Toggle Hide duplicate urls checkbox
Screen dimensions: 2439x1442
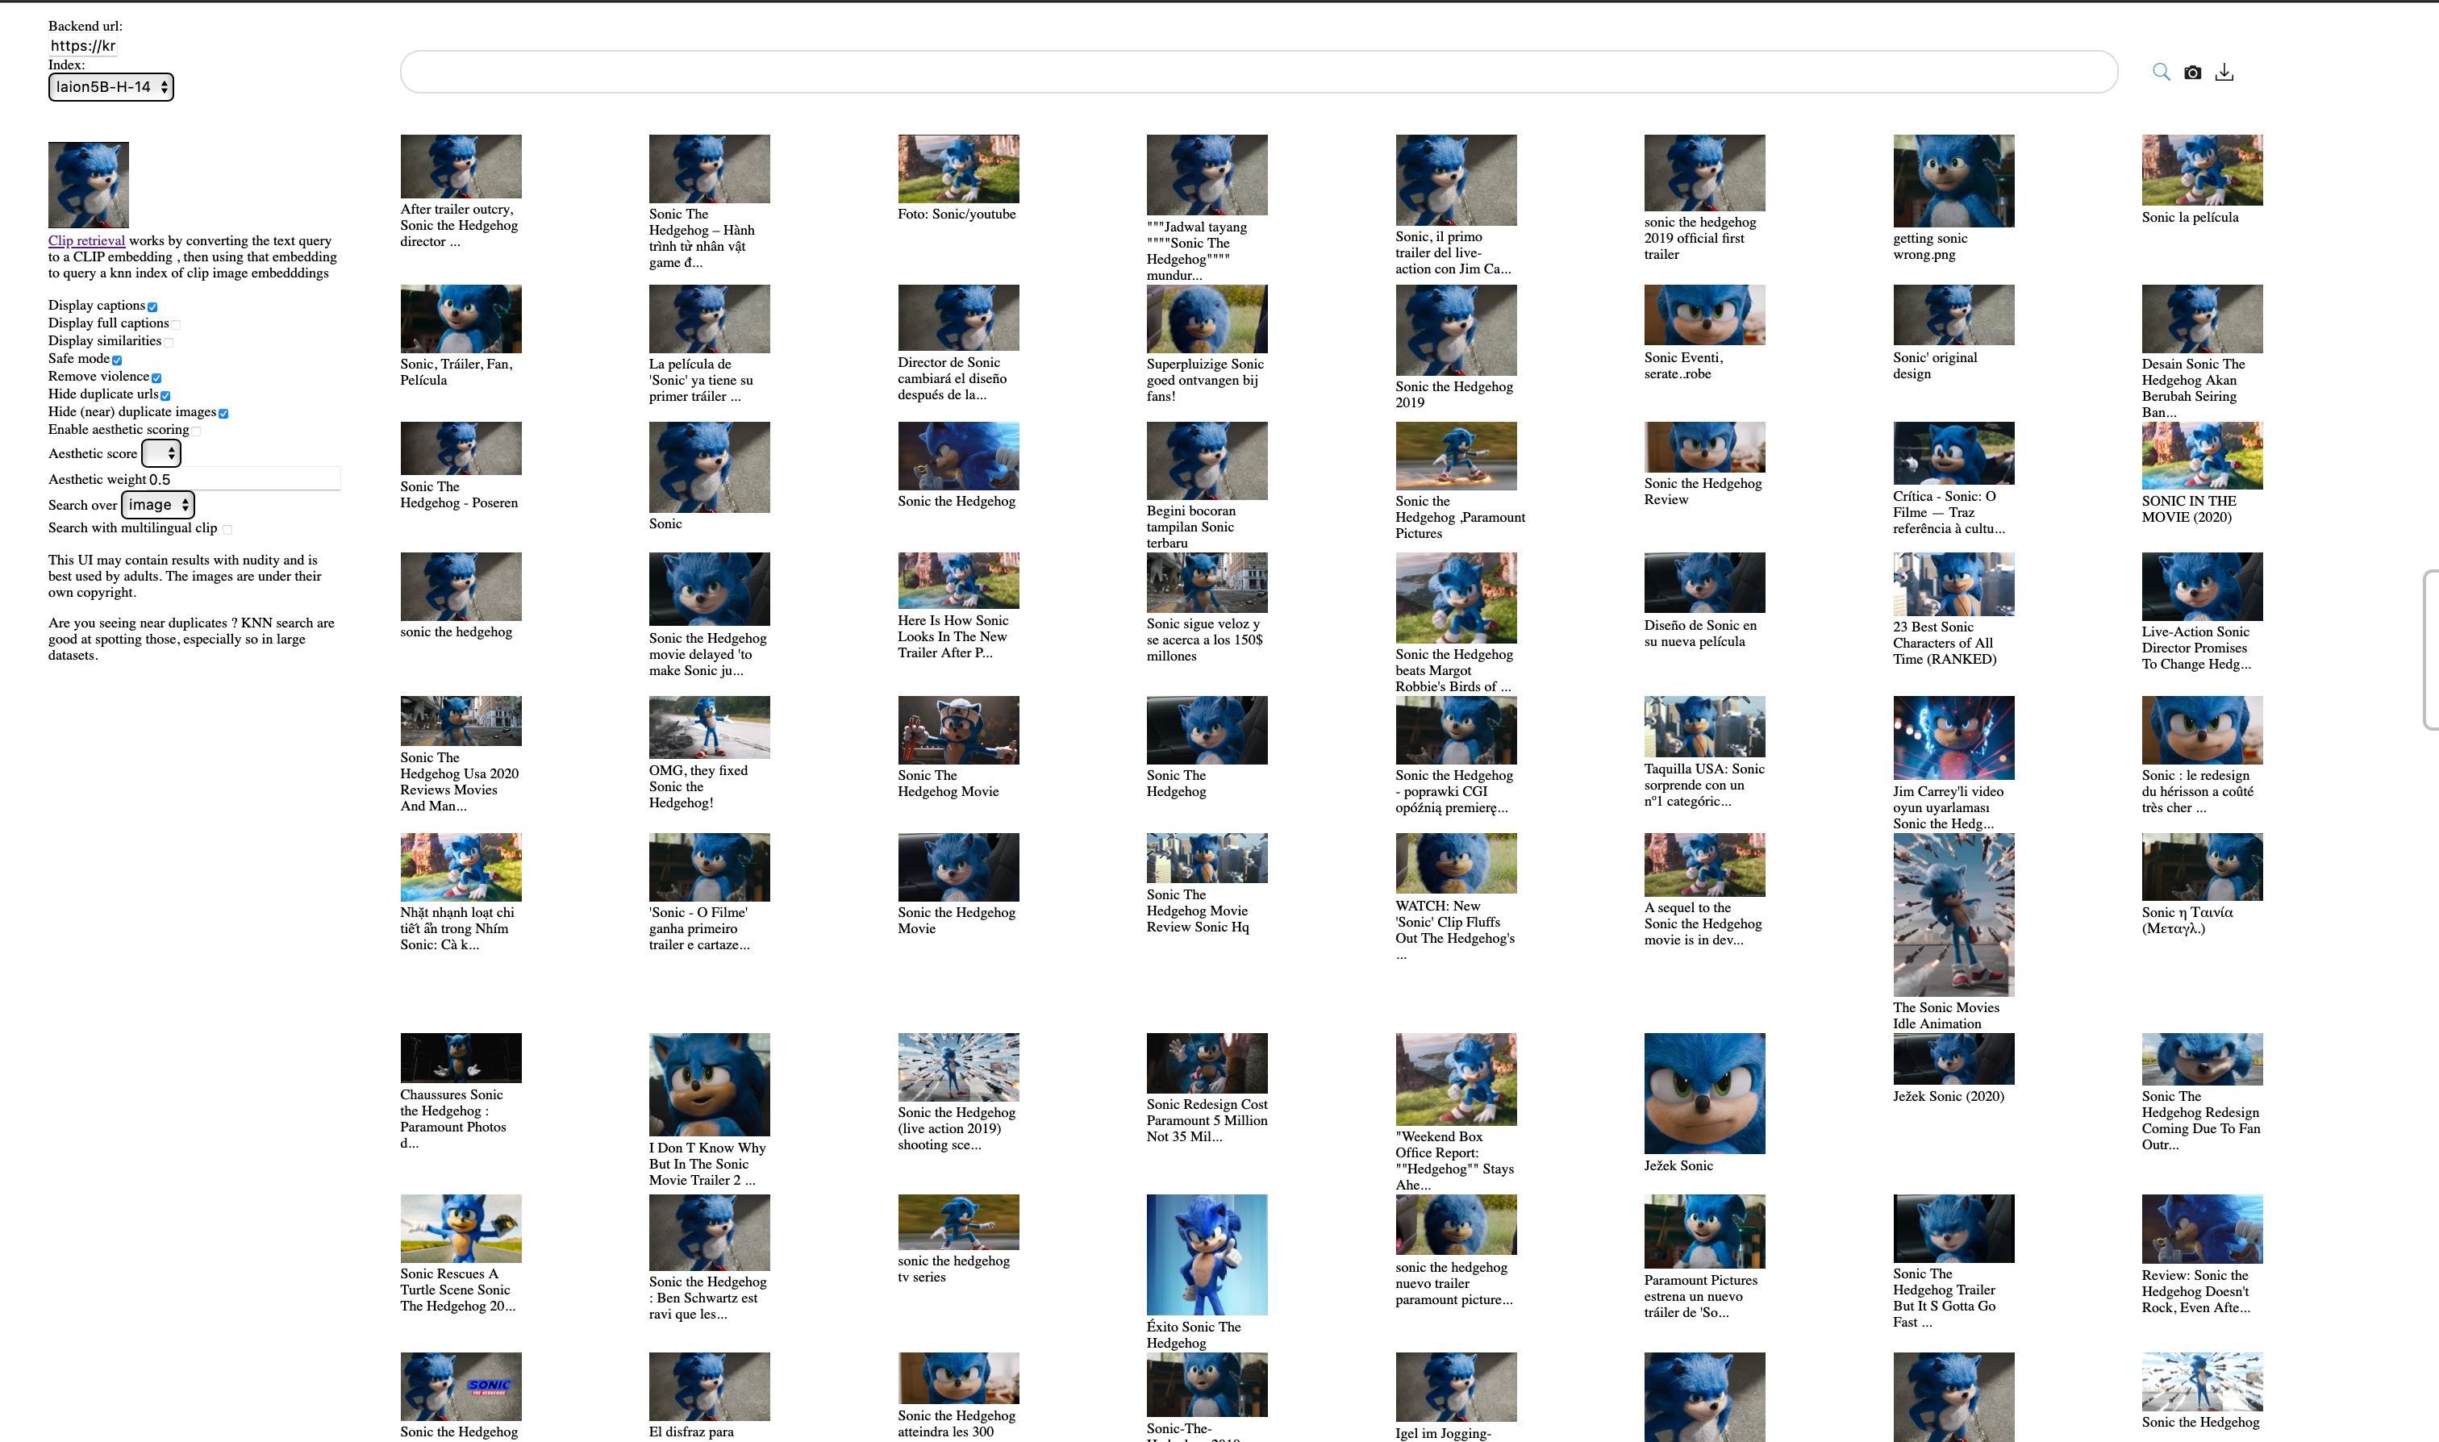pyautogui.click(x=165, y=394)
